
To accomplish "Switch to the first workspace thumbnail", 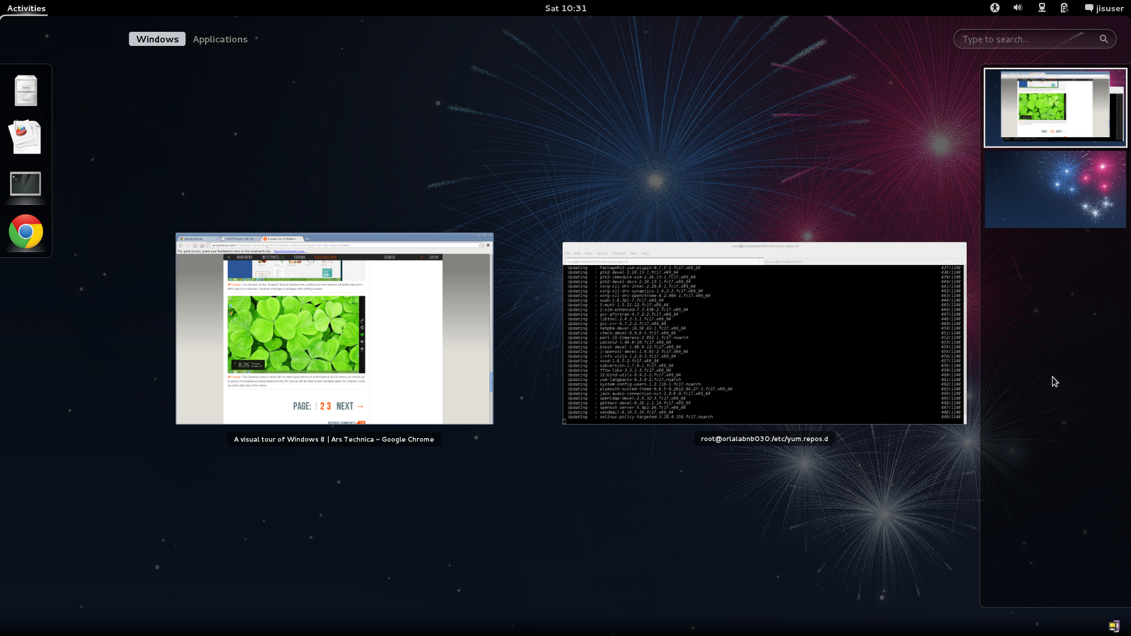I will 1055,107.
